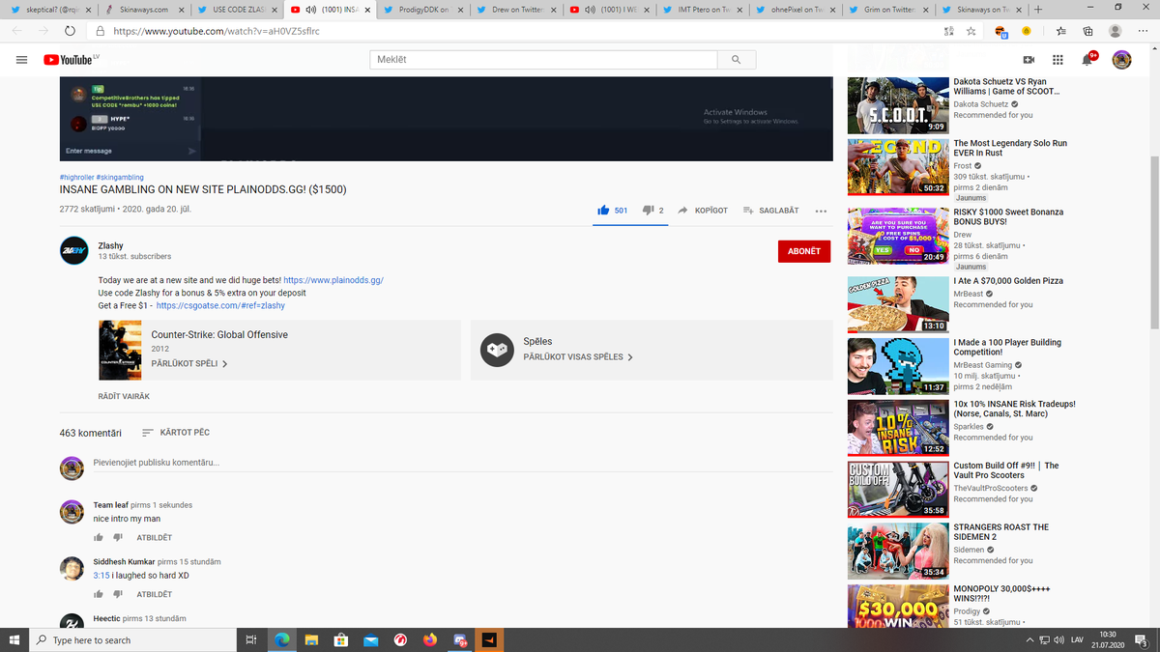Click the Meklēt search field
This screenshot has width=1160, height=652.
point(543,60)
